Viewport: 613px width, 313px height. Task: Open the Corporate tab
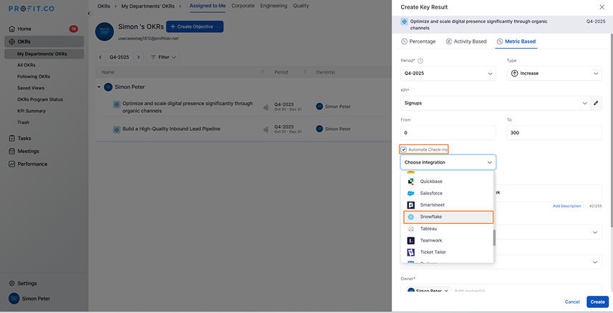pos(243,6)
